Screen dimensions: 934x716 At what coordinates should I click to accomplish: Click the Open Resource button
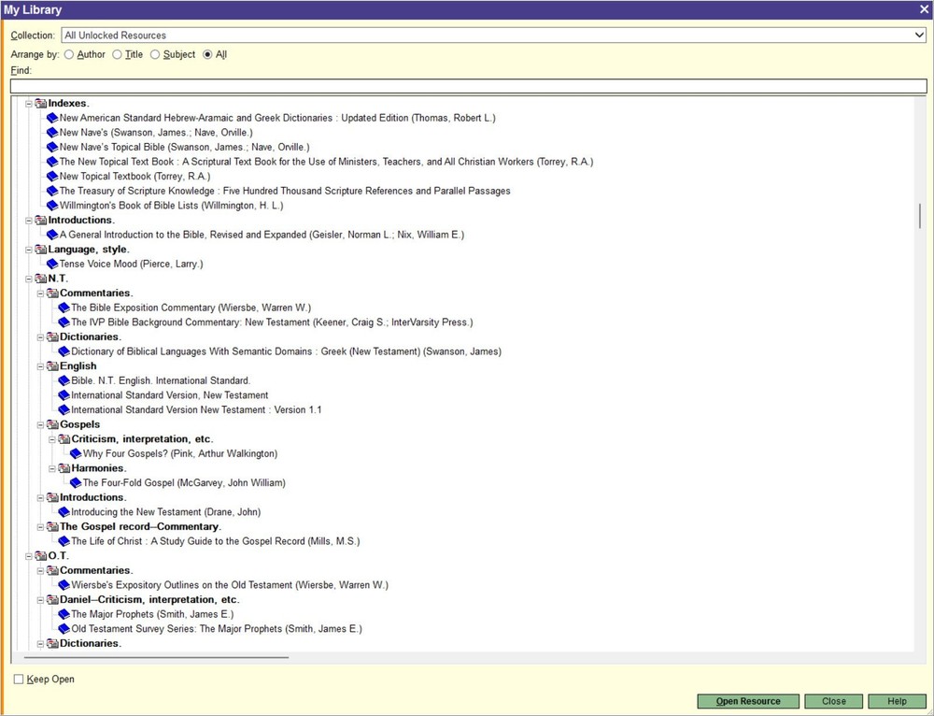[x=748, y=702]
